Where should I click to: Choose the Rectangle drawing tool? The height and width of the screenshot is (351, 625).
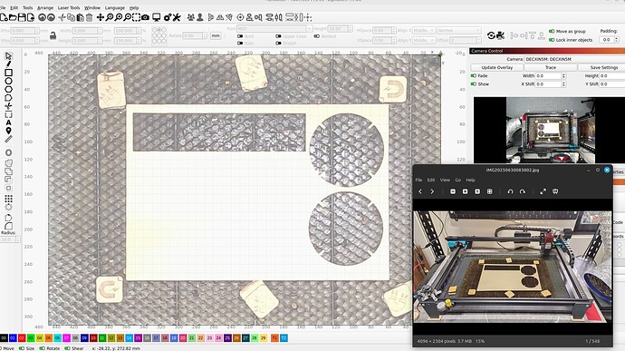(8, 73)
